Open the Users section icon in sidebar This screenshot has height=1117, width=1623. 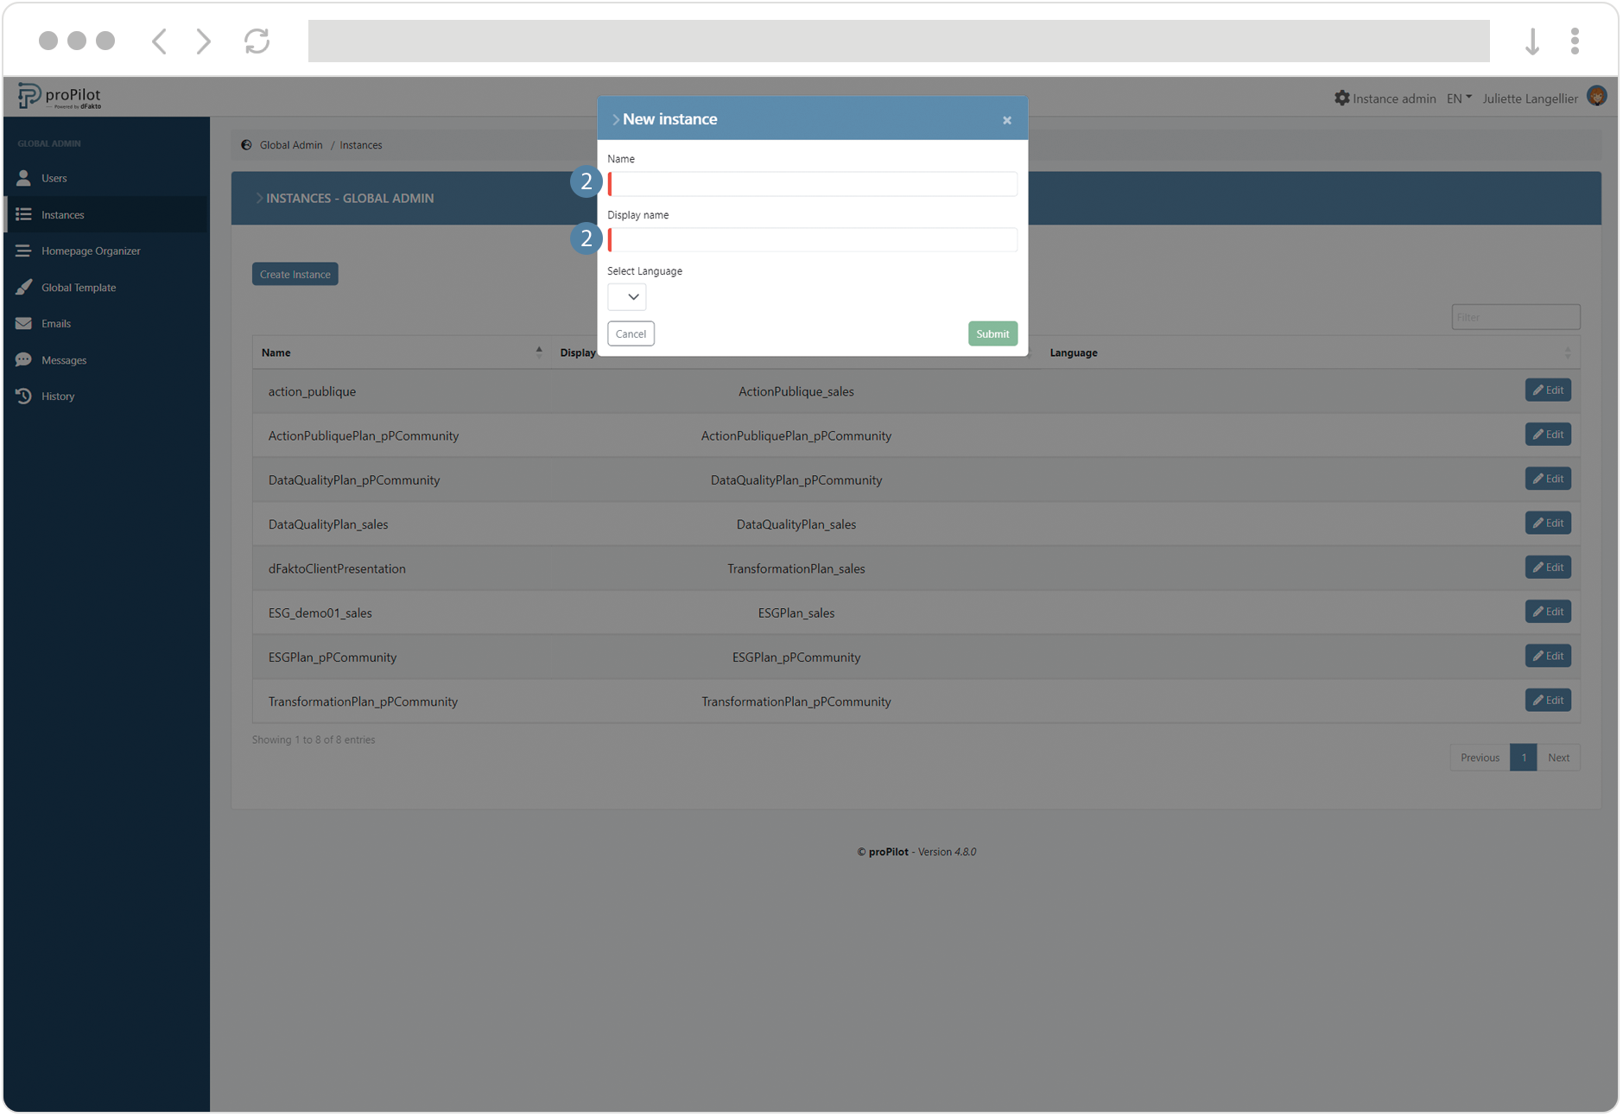click(24, 178)
